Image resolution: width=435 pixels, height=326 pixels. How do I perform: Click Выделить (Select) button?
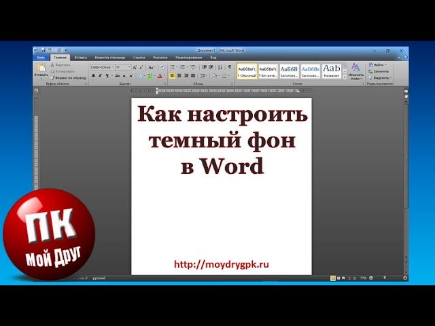coord(380,78)
